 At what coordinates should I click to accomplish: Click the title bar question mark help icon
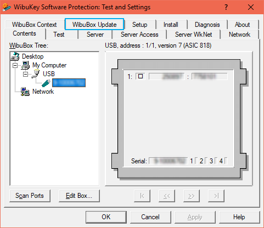coord(226,7)
